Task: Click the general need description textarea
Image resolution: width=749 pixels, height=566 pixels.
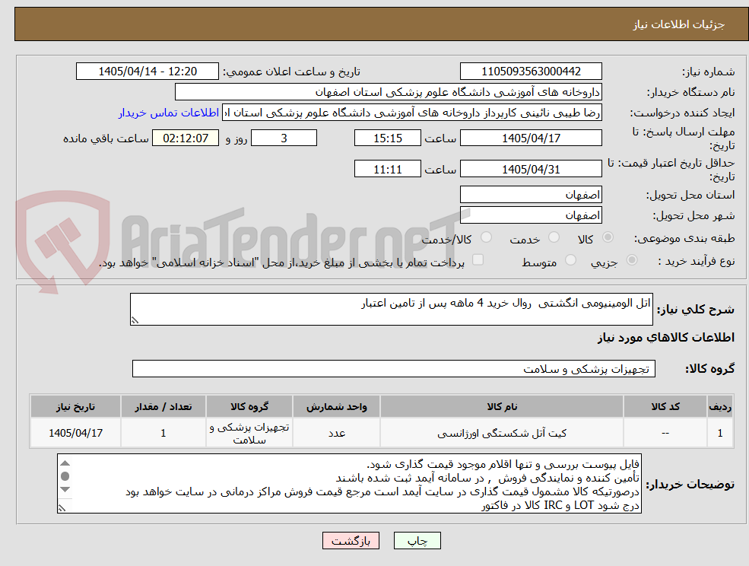Action: point(391,310)
